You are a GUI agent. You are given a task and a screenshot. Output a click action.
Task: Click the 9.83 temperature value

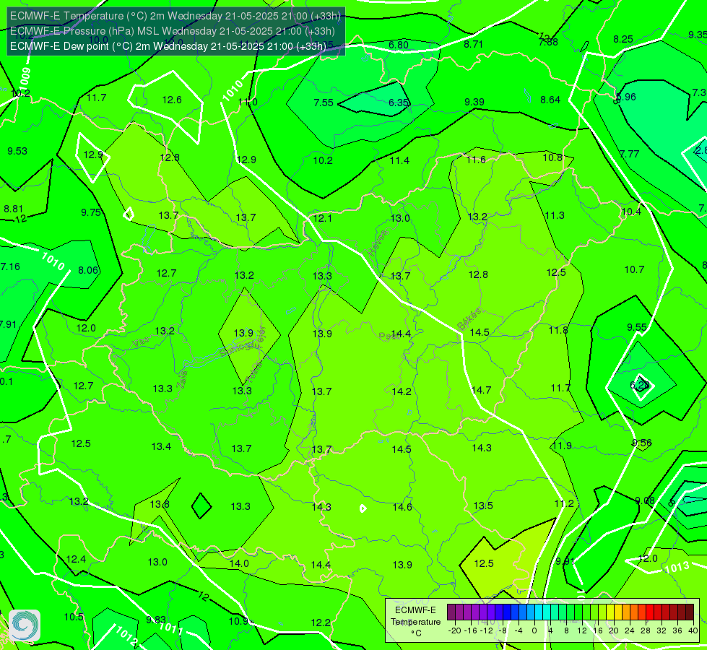pos(156,620)
